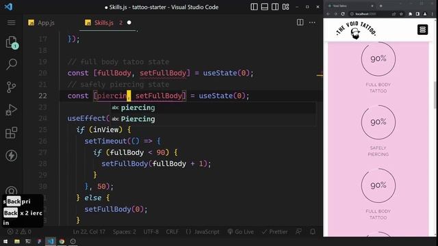Toggle the primary side bar layout icon

[254, 7]
